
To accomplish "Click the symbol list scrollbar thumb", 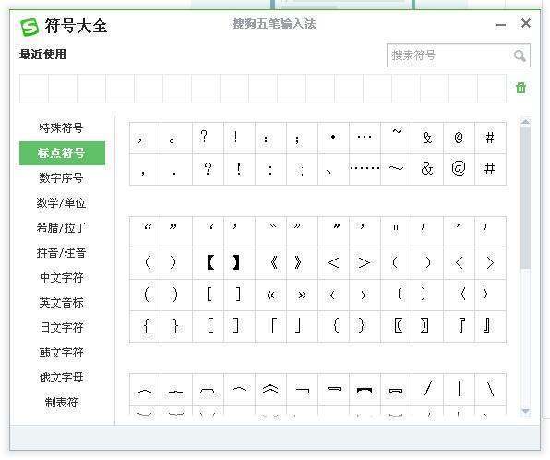I will tap(525, 198).
